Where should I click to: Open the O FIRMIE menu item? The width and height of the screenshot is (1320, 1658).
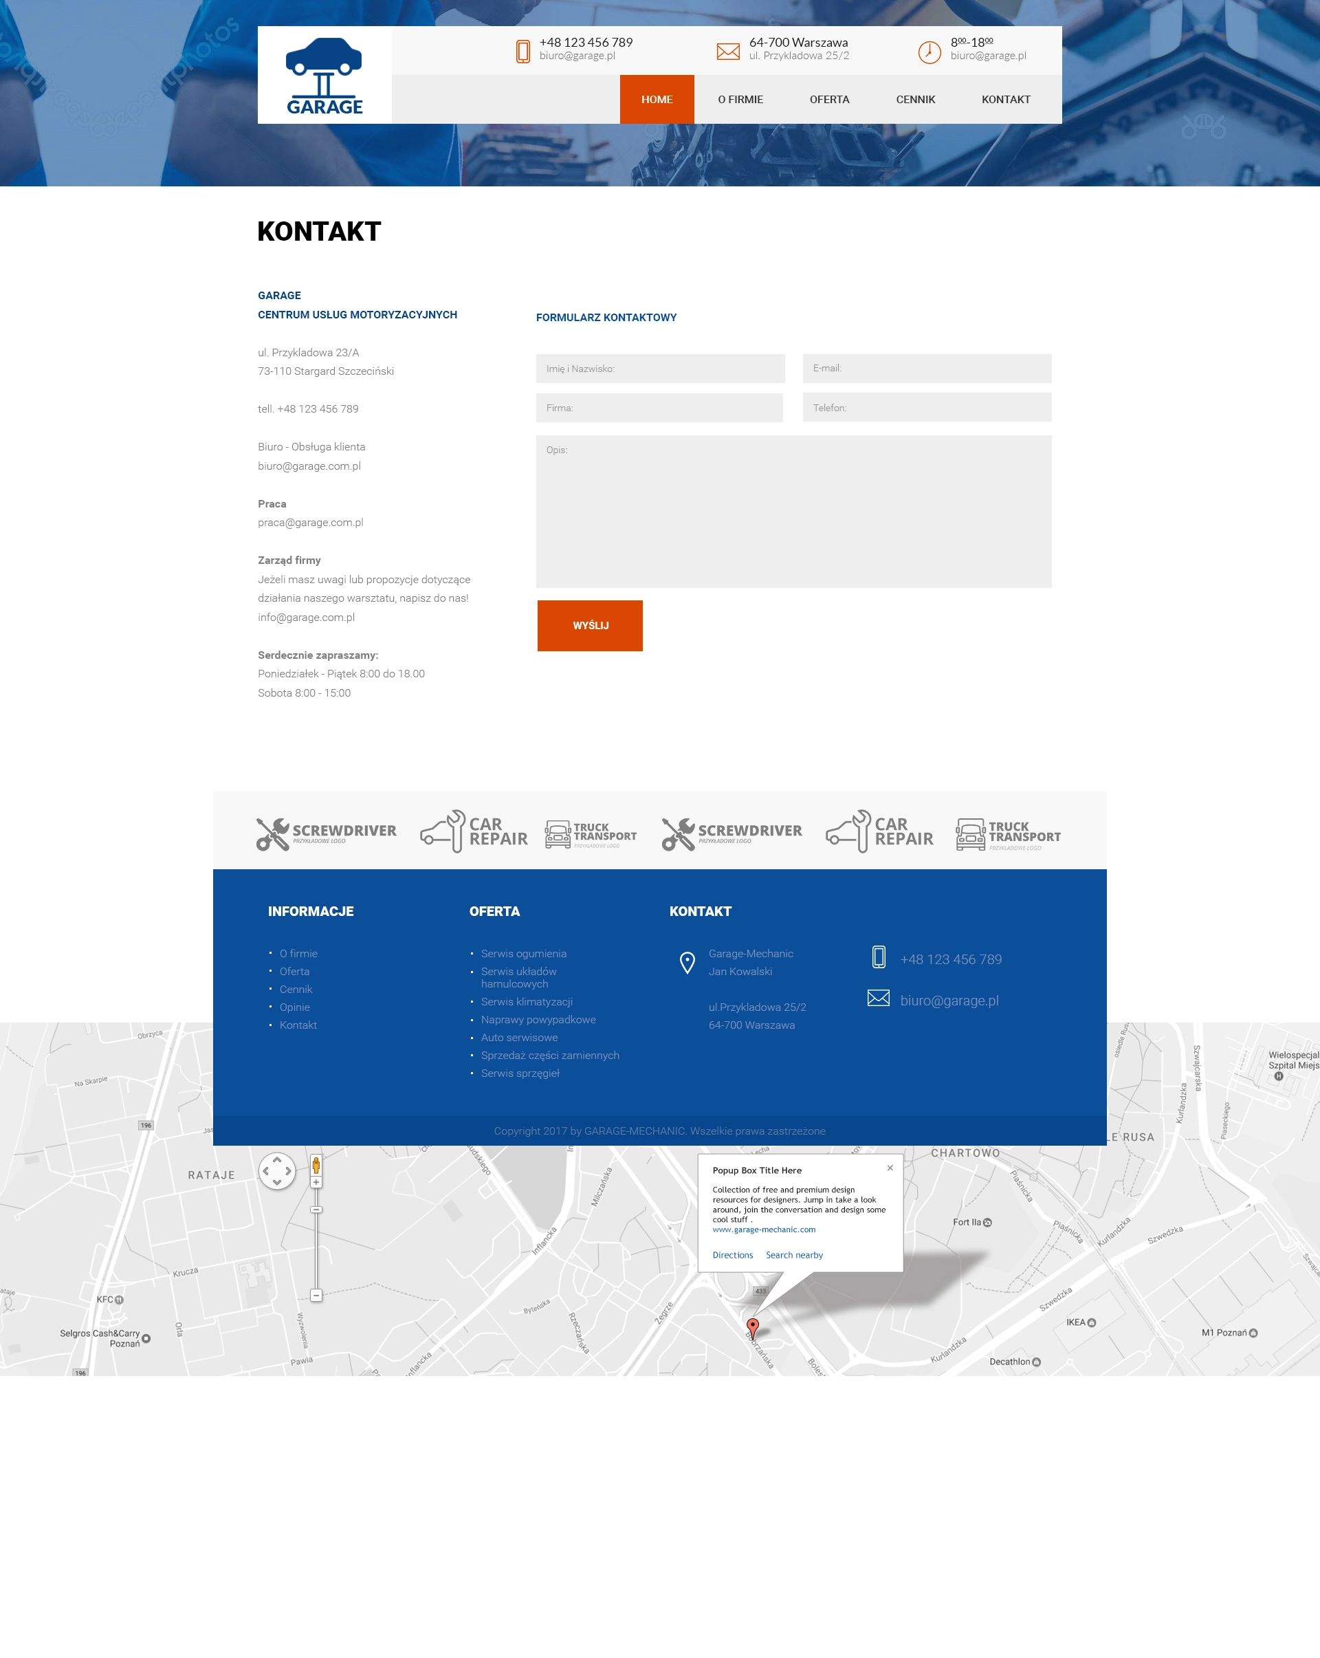(740, 99)
